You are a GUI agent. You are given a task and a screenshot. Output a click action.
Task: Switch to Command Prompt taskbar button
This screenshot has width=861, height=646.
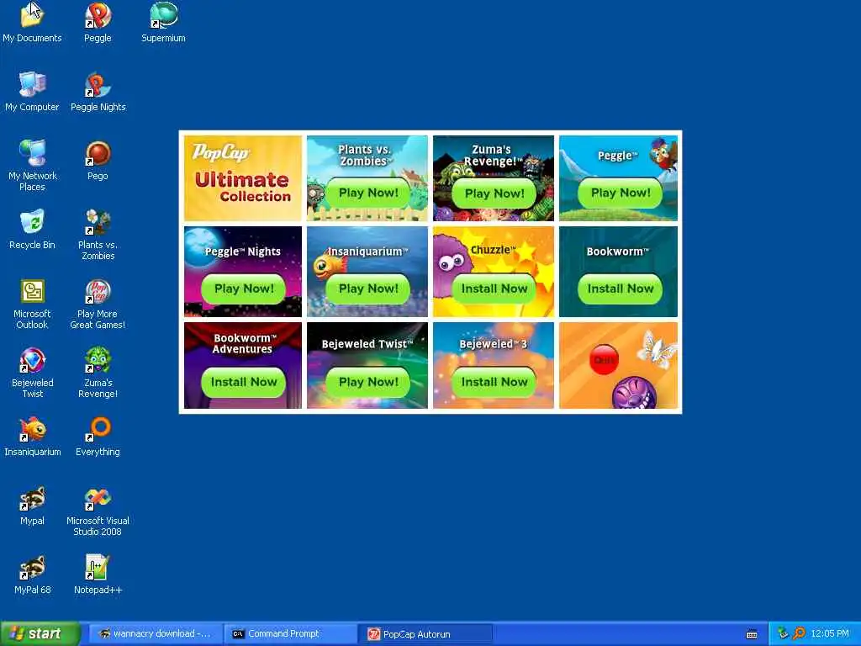290,633
